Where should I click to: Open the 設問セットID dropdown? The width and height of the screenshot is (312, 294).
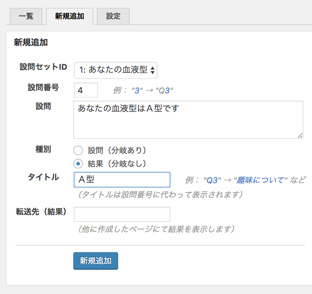pyautogui.click(x=116, y=70)
